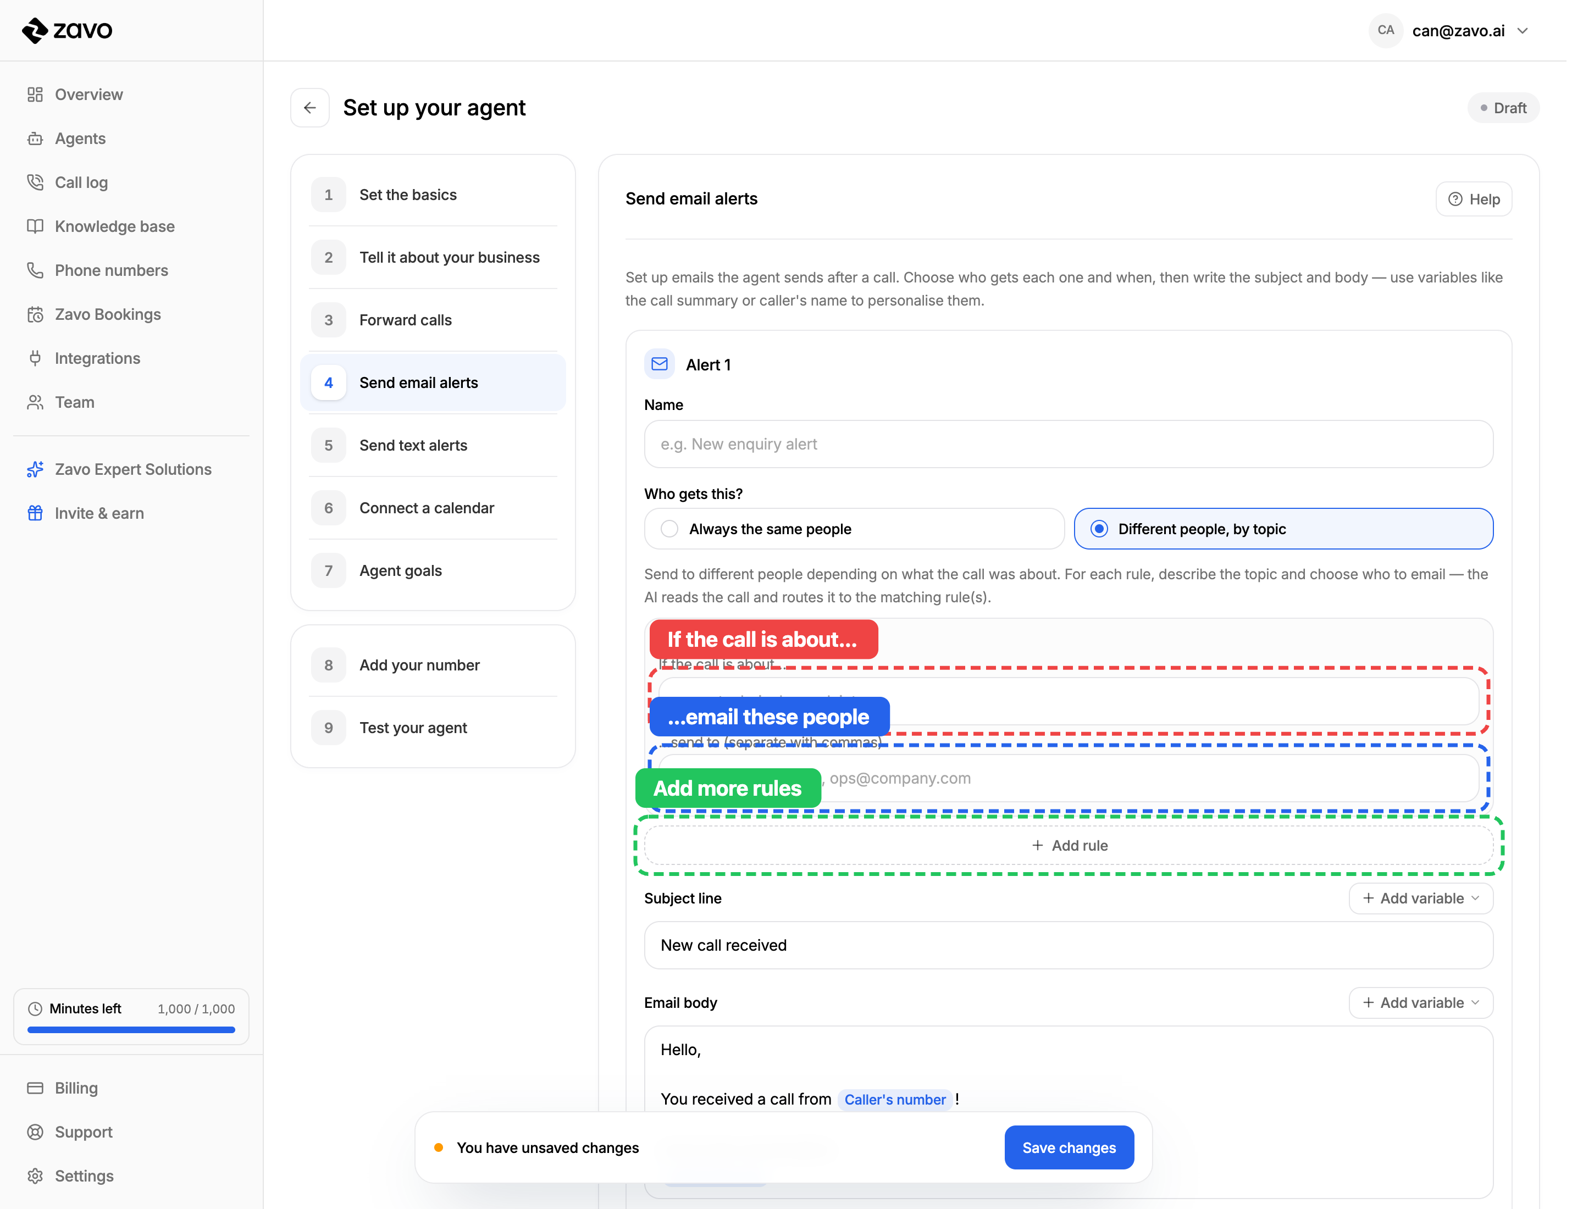Click the Who gets this? label

(x=693, y=493)
